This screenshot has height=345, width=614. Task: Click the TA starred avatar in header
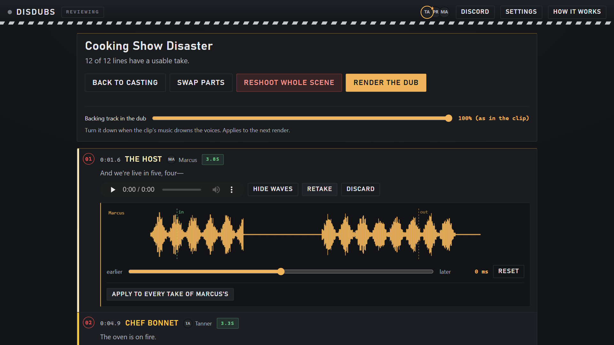click(x=427, y=12)
